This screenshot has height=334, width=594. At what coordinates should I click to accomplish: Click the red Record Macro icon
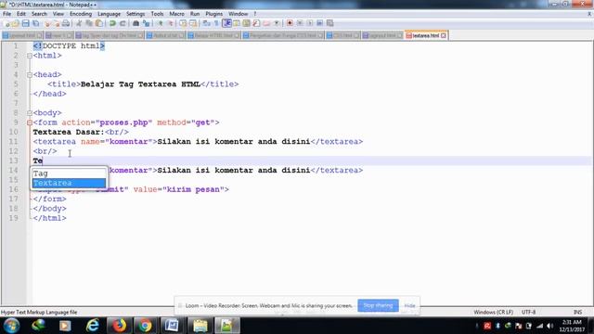[x=290, y=23]
